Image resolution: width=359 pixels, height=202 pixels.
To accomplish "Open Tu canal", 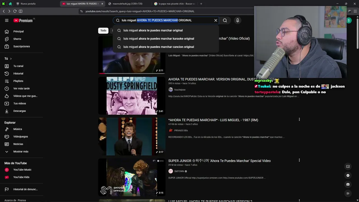I will (x=22, y=66).
